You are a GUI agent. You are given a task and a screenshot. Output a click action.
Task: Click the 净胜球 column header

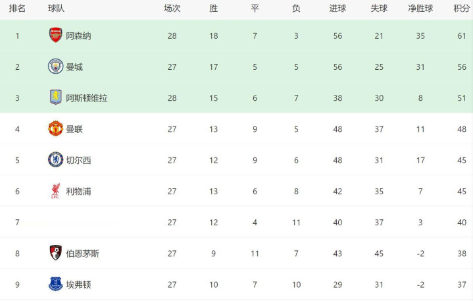420,9
